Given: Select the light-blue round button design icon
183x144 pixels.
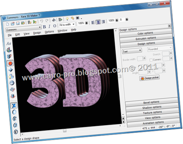Looking at the screenshot, I should tap(14, 112).
